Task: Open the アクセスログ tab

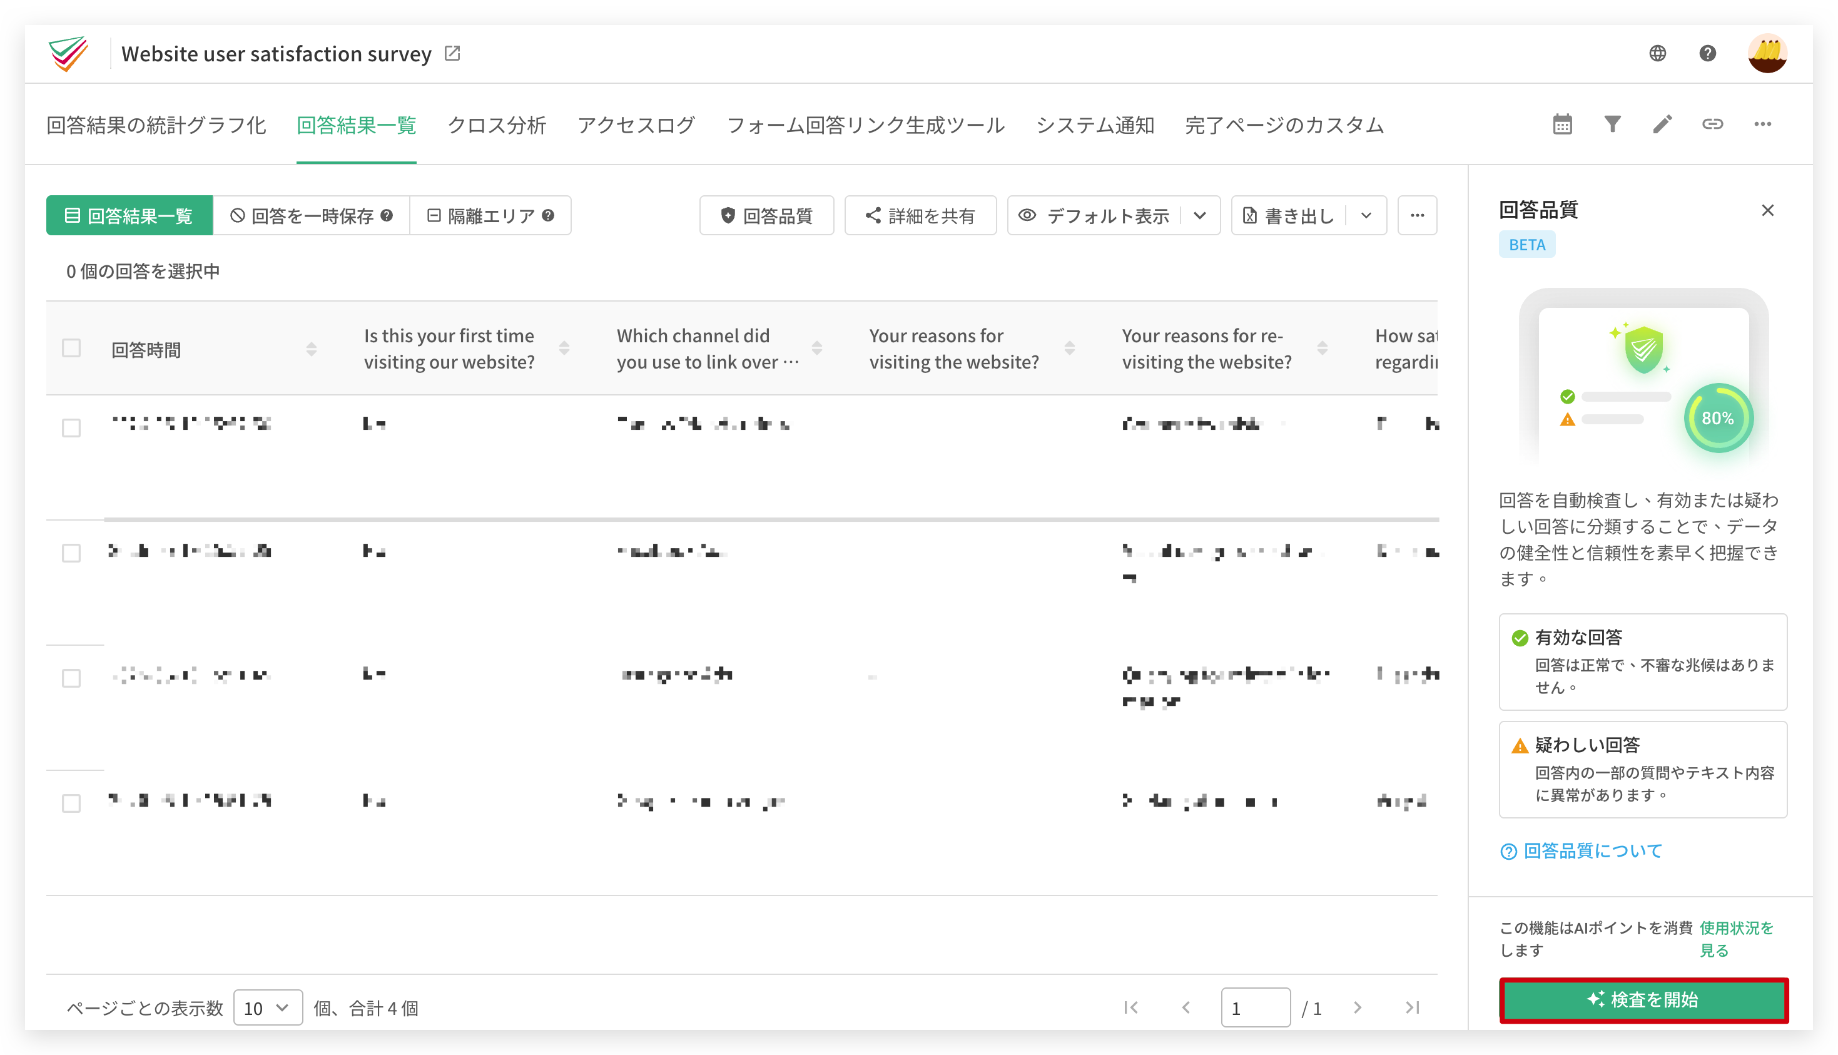Action: 636,125
